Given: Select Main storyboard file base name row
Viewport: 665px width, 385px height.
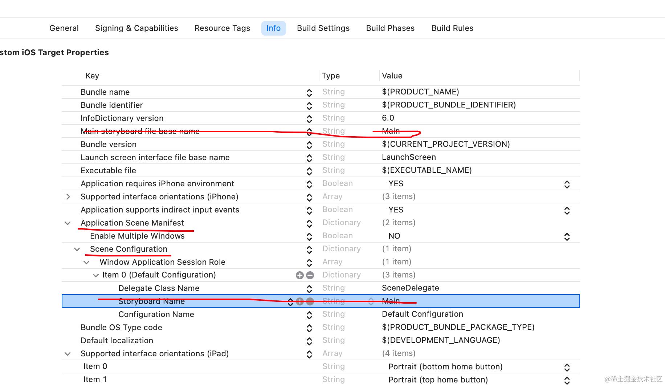Looking at the screenshot, I should [321, 131].
